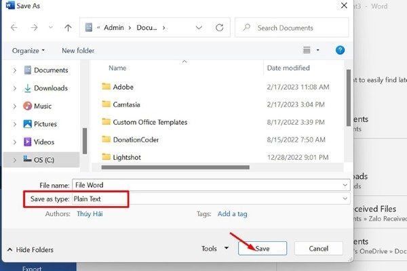Screen dimensions: 407x271
Task: Expand Downloads in navigation tree
Action: [x=15, y=89]
